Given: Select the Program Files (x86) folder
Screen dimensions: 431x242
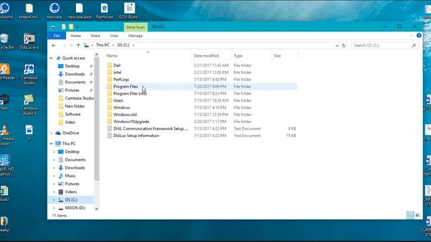Looking at the screenshot, I should pyautogui.click(x=130, y=93).
